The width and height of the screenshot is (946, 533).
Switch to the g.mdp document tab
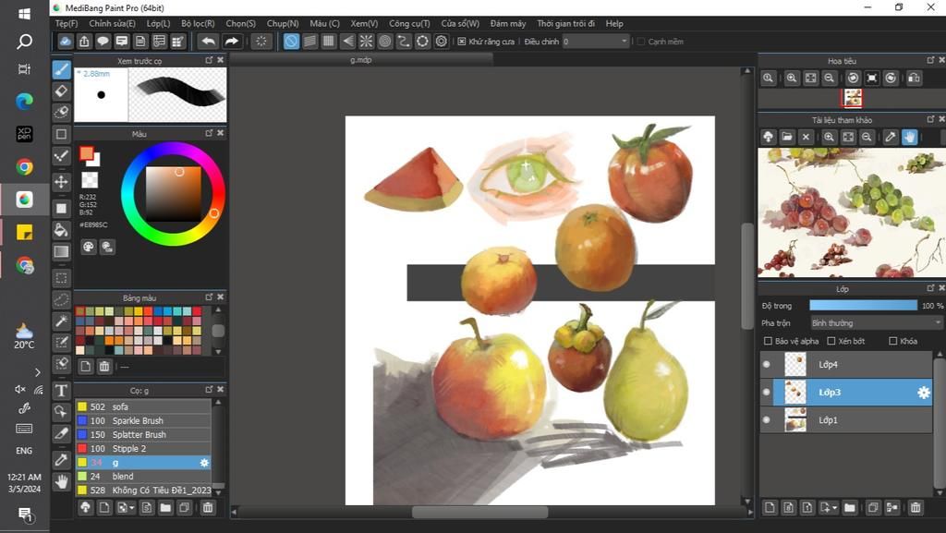[x=361, y=60]
